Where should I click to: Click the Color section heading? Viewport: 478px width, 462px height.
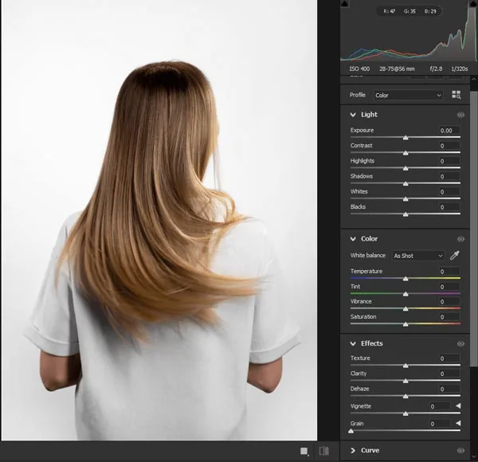[369, 239]
